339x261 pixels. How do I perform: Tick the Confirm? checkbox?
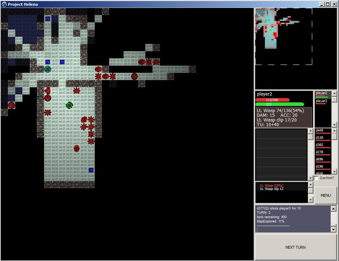pos(316,178)
